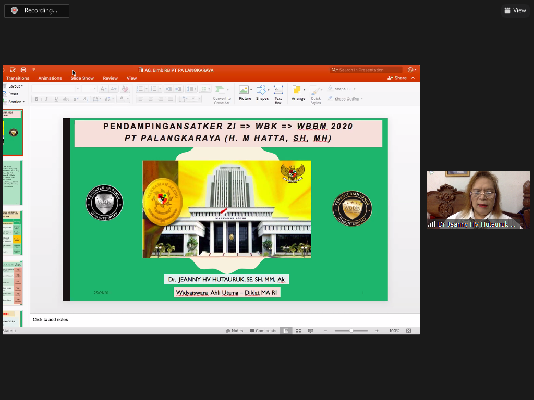The height and width of the screenshot is (400, 534).
Task: Toggle the Notes pane
Action: click(x=234, y=331)
